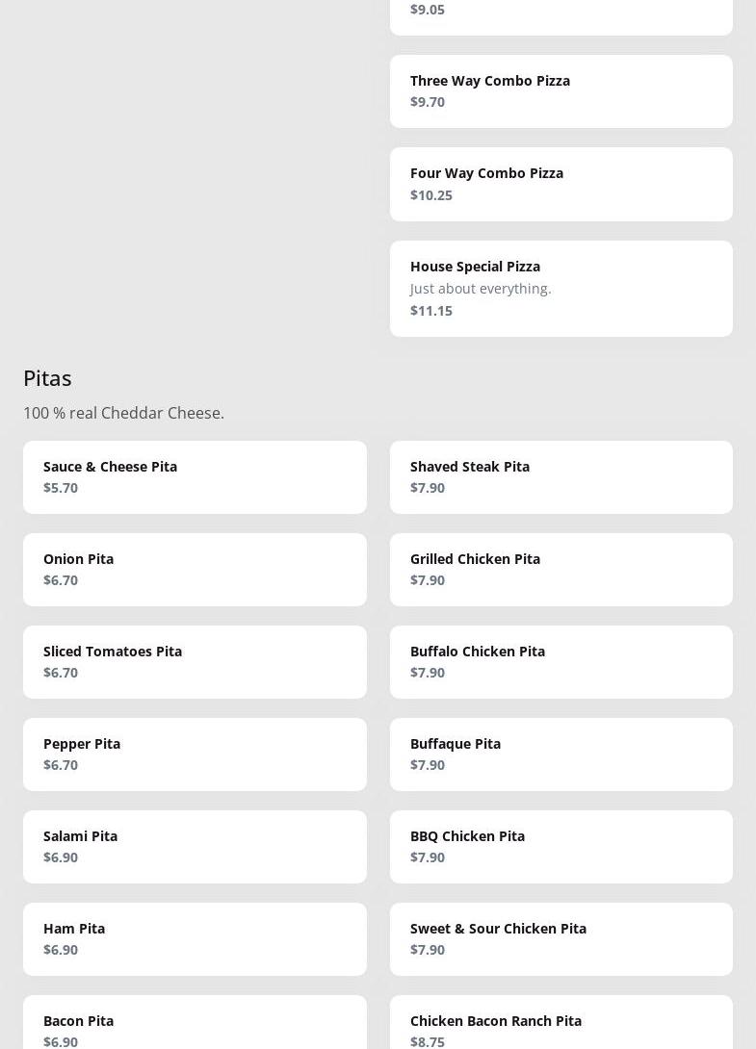Click the Onion Pita menu item
The image size is (756, 1049).
[195, 569]
